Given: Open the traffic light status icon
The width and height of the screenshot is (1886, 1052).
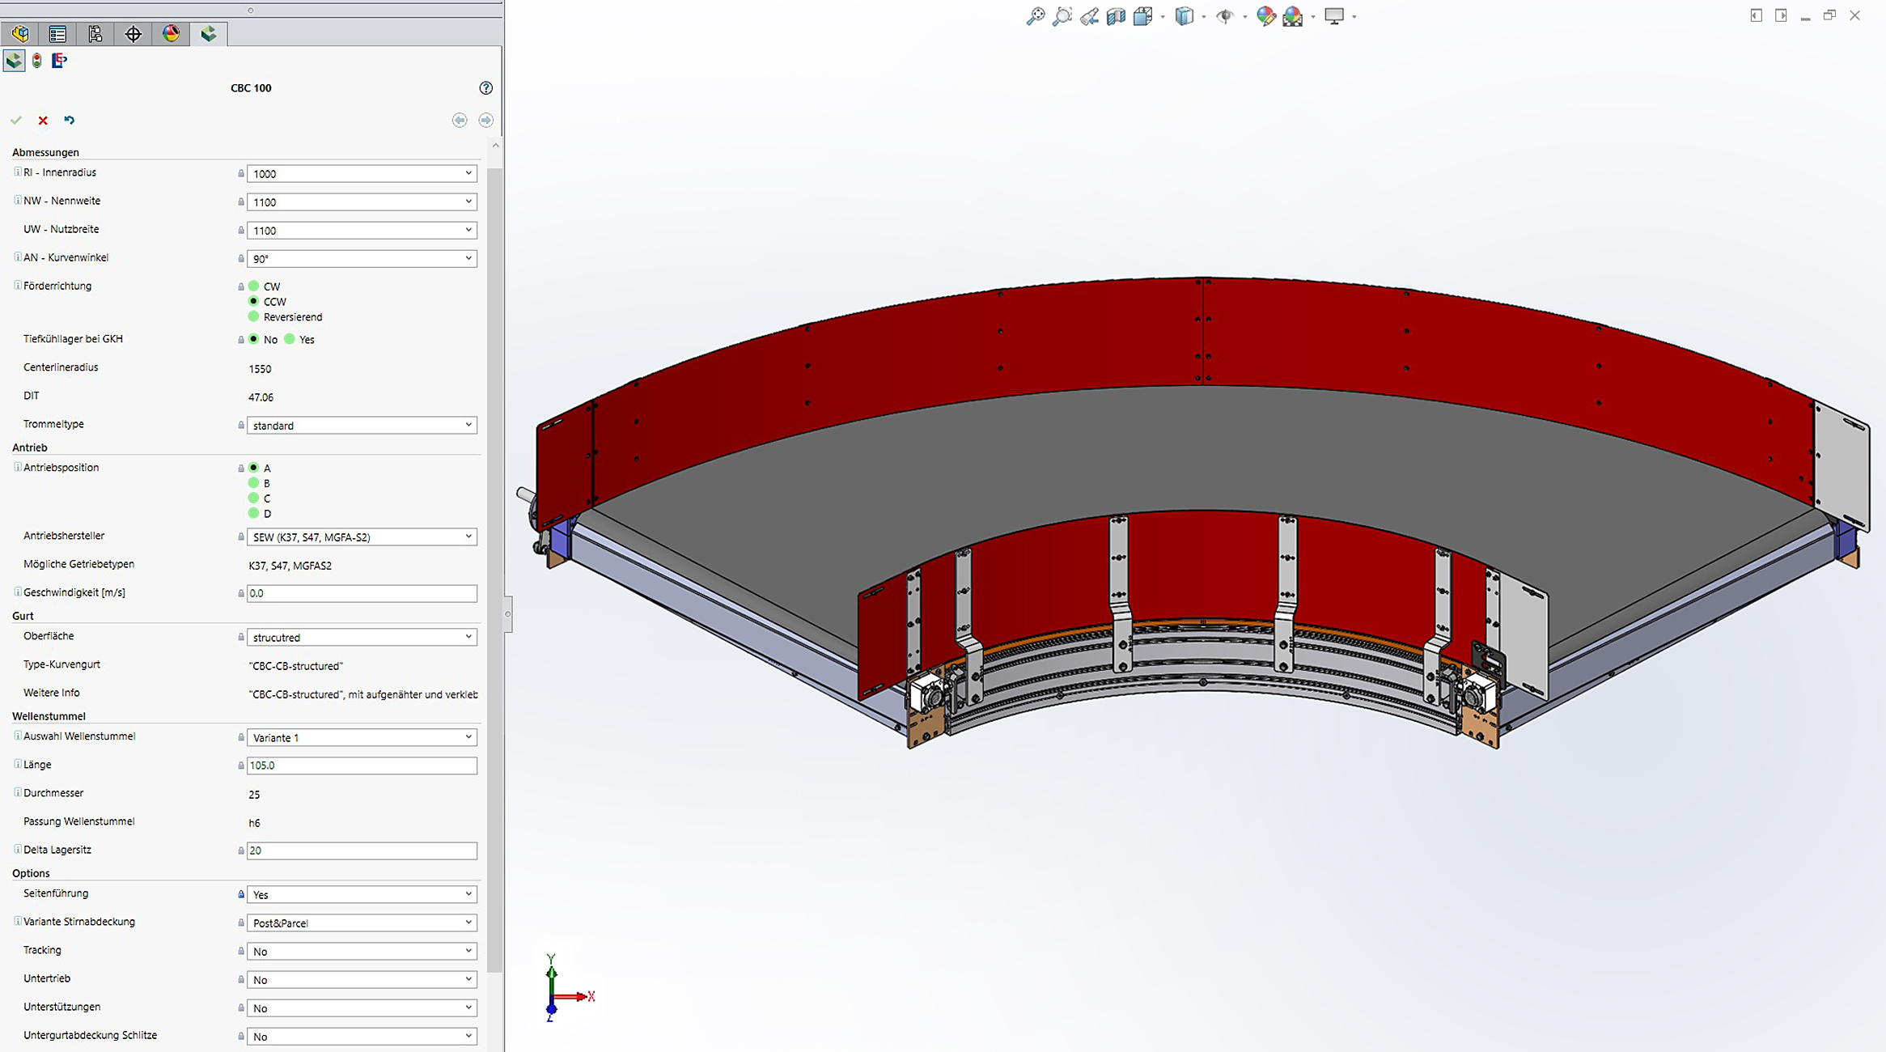Looking at the screenshot, I should 37,61.
